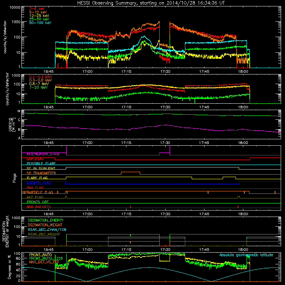Click the 17:15 tick label under MeV panel

126,107
